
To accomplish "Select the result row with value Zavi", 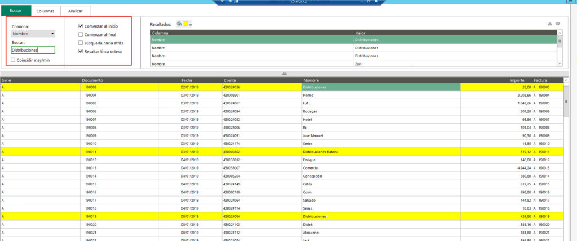I will click(354, 64).
